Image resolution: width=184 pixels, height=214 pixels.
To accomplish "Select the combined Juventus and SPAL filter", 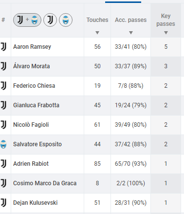I will (x=27, y=20).
